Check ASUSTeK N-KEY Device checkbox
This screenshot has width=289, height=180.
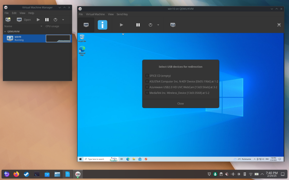(x=147, y=81)
